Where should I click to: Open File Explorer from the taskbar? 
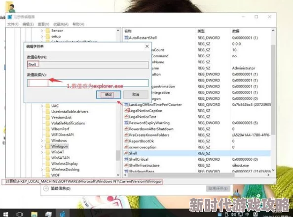pos(34,214)
